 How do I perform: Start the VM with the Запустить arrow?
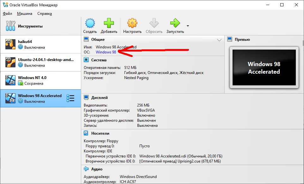click(x=175, y=23)
